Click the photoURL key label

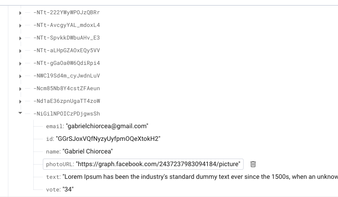(60, 164)
